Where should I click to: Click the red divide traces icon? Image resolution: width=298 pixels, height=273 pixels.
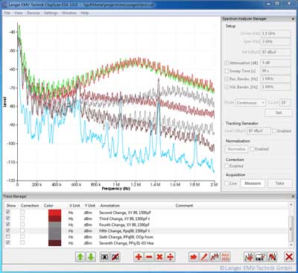(x=170, y=257)
